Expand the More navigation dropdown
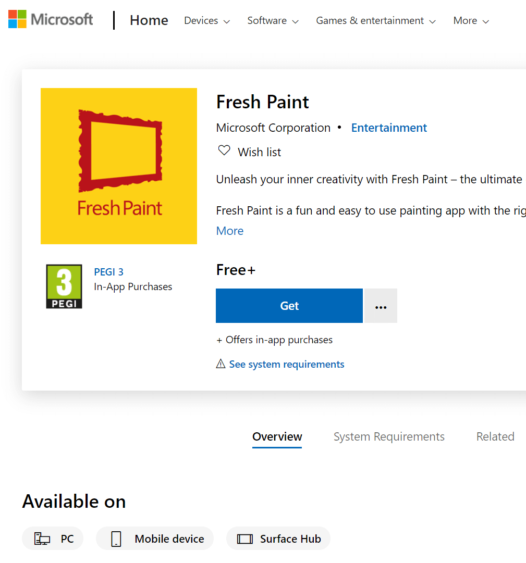 point(470,21)
